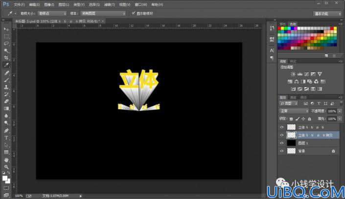The width and height of the screenshot is (345, 199).
Task: Hide the top 立体 text layer
Action: 282,127
